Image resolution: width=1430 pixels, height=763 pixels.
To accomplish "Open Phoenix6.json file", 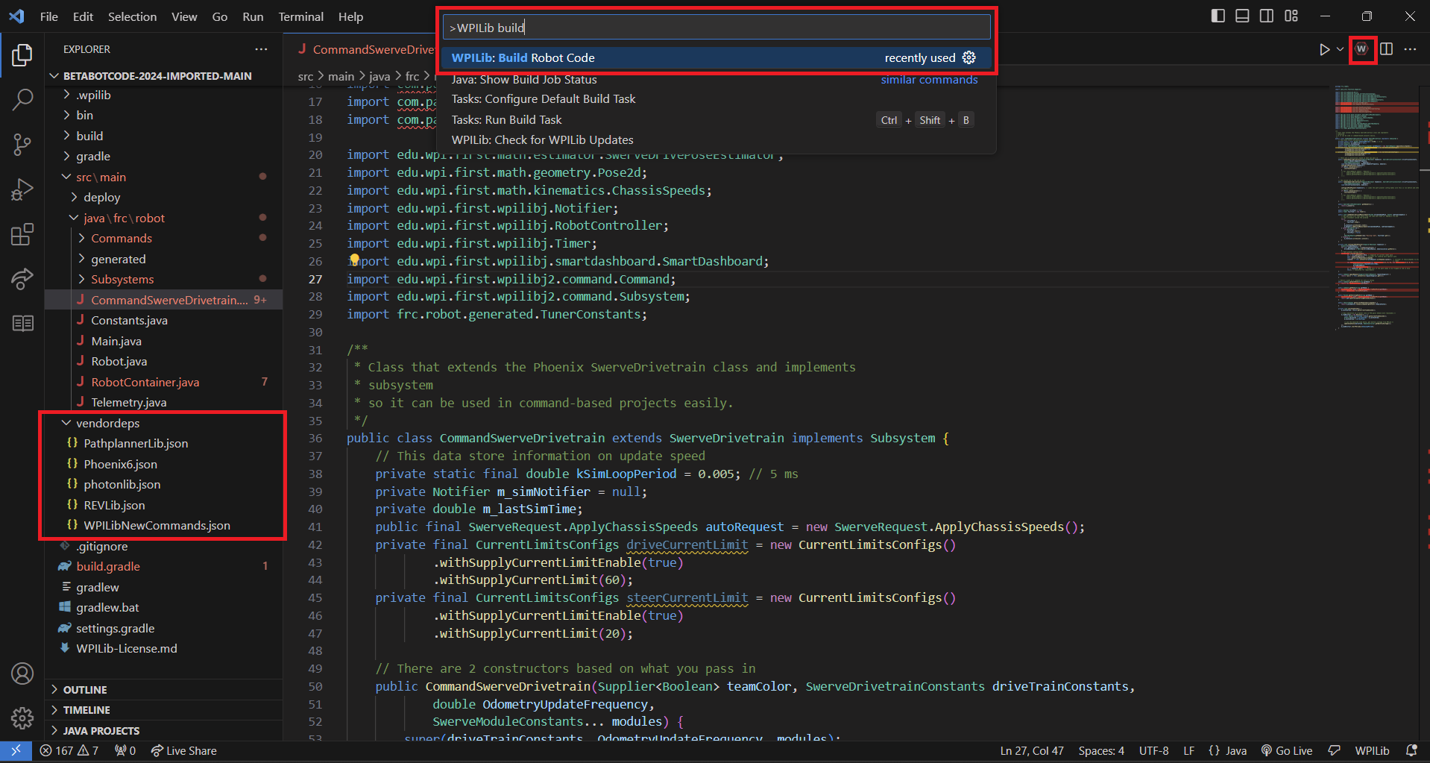I will tap(120, 464).
